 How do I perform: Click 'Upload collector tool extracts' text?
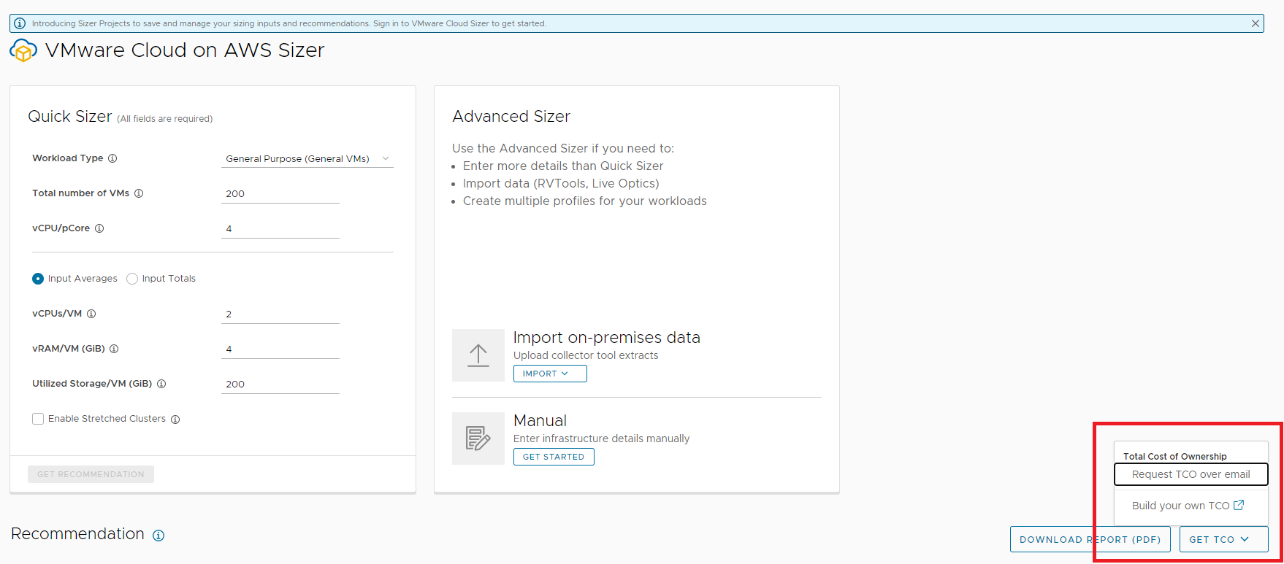[586, 355]
